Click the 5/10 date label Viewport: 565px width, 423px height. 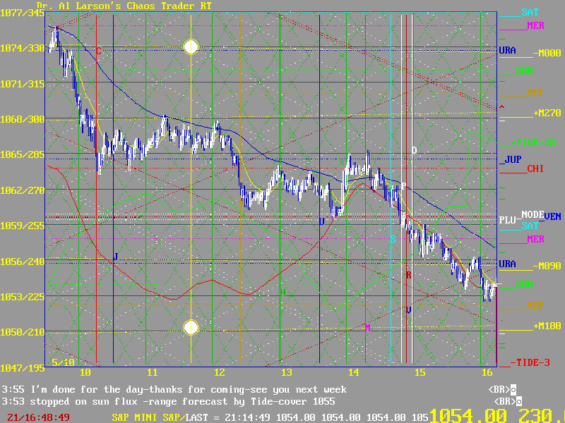(63, 362)
